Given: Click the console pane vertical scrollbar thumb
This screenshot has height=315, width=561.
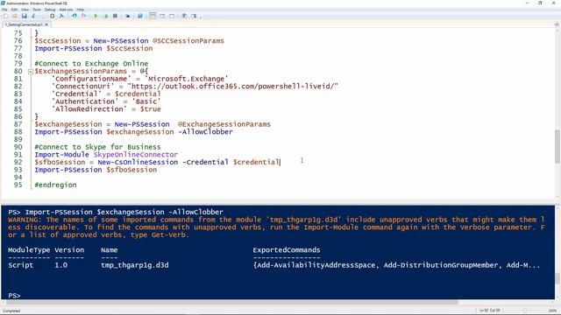Looking at the screenshot, I should [557, 278].
